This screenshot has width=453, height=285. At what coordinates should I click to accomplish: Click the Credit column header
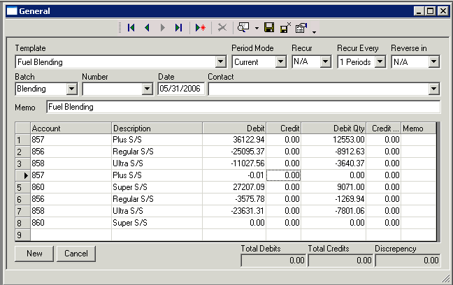click(x=283, y=129)
